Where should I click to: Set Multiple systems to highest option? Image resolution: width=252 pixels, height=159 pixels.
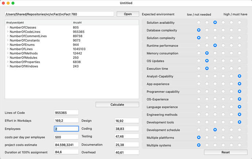tap(240, 145)
